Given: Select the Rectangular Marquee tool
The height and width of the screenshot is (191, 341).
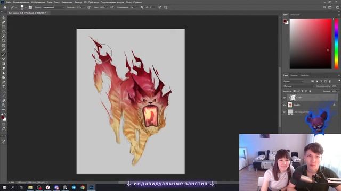Looking at the screenshot, I should [4, 27].
